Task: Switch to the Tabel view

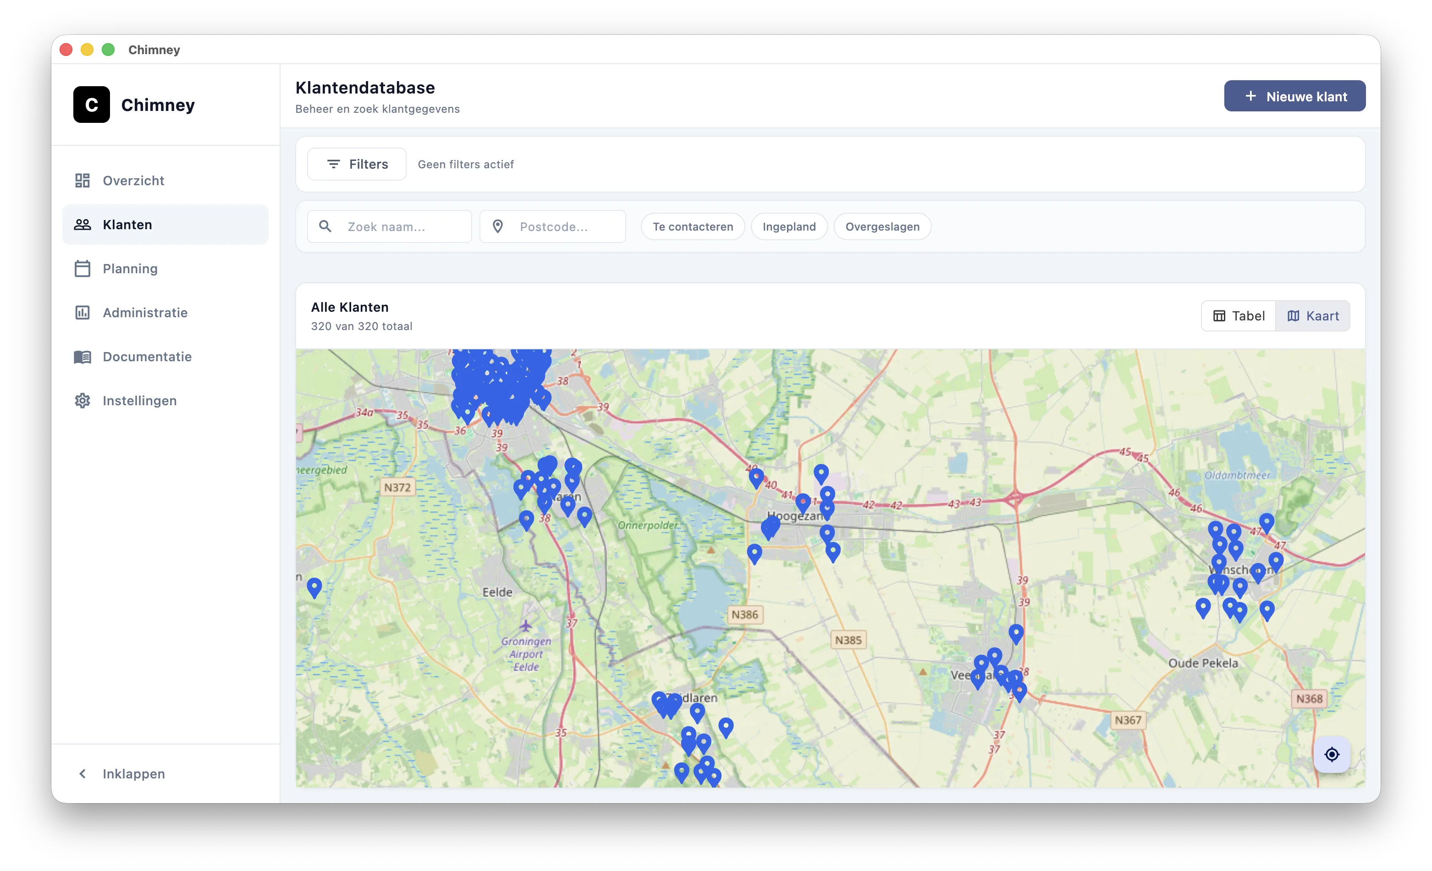Action: click(1239, 316)
